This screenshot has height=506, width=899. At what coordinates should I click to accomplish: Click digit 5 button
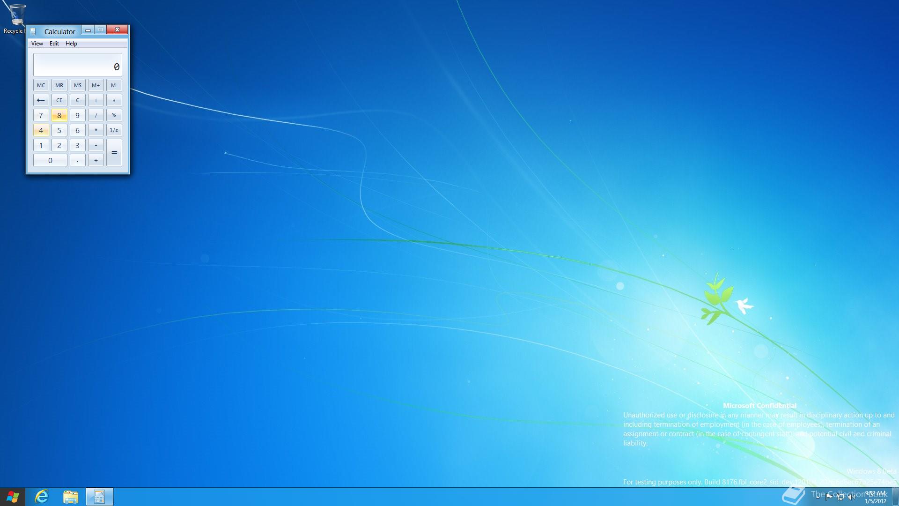pyautogui.click(x=59, y=130)
